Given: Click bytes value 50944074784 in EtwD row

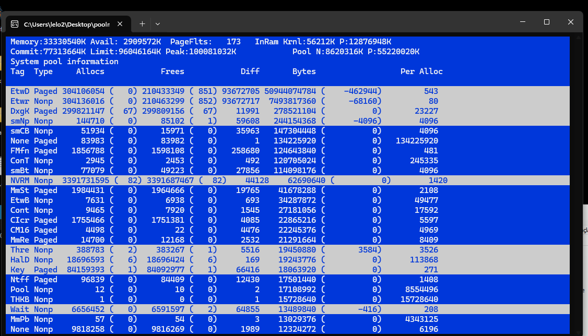Looking at the screenshot, I should tap(290, 91).
